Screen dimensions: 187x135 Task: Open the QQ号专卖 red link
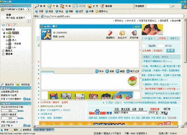[x=54, y=102]
